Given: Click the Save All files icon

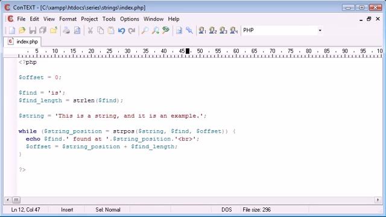Looking at the screenshot, I should (x=43, y=31).
